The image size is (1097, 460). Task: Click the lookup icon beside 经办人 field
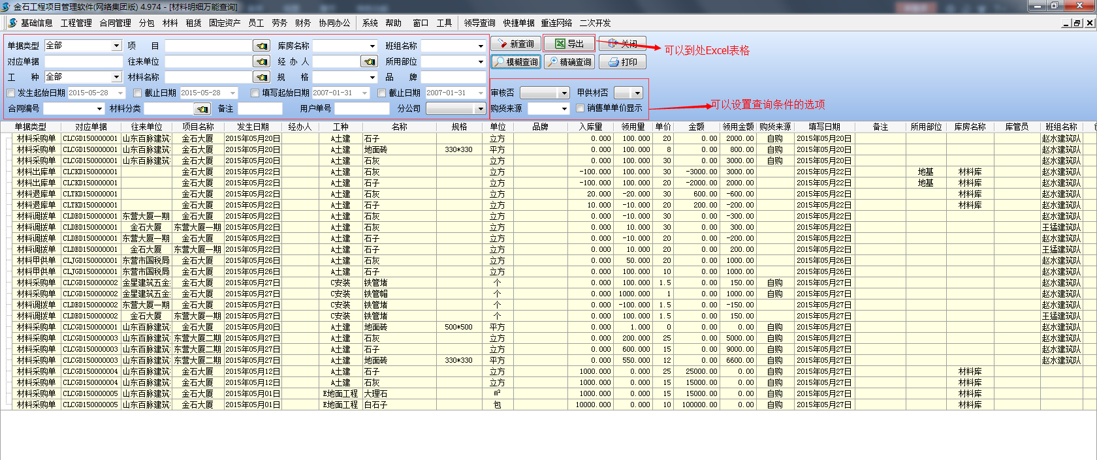(x=370, y=61)
